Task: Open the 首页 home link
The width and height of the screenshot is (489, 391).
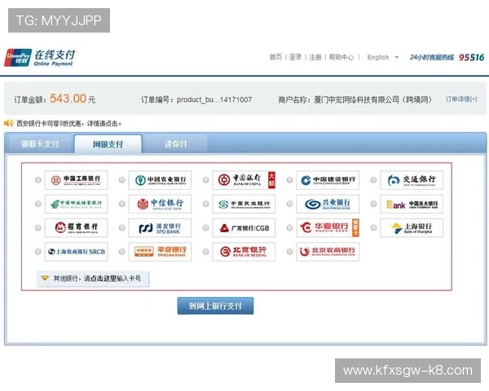Action: click(x=275, y=57)
